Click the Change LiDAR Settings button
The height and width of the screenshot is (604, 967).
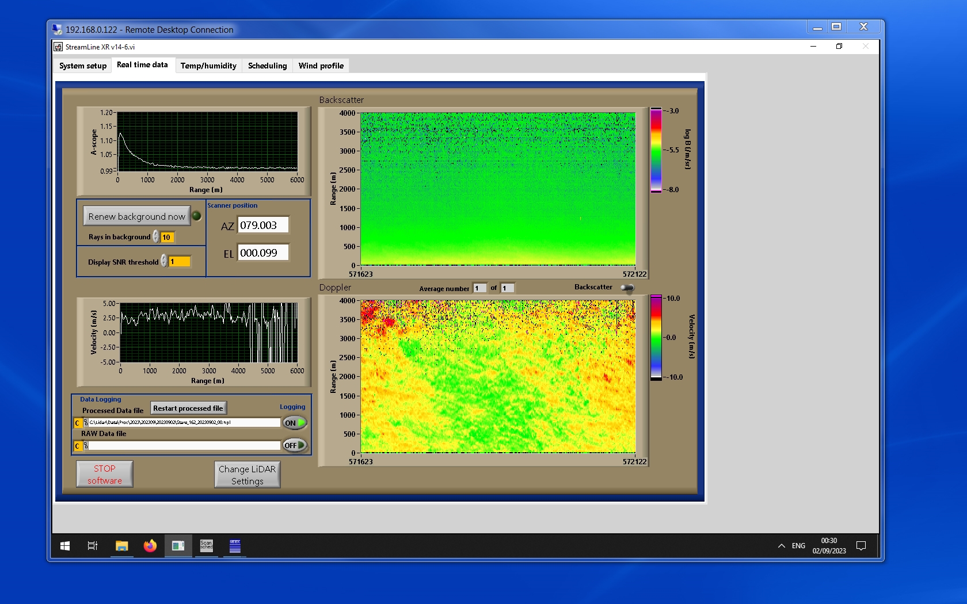click(247, 475)
